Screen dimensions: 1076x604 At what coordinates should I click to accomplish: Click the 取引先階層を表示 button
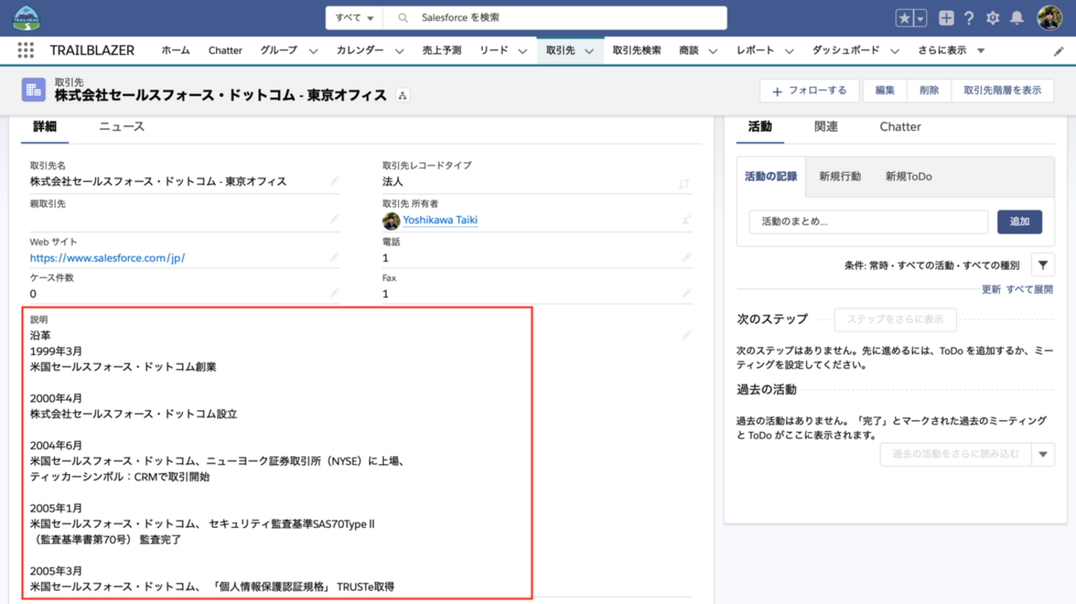tap(1002, 90)
